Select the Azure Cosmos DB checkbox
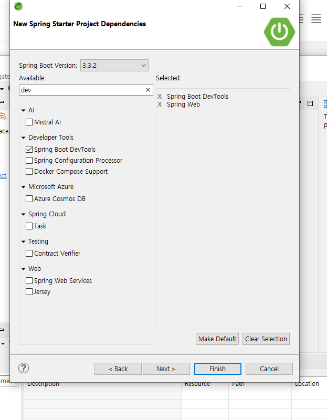 (x=29, y=199)
